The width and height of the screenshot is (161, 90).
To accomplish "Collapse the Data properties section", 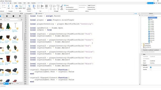I will click(x=142, y=54).
